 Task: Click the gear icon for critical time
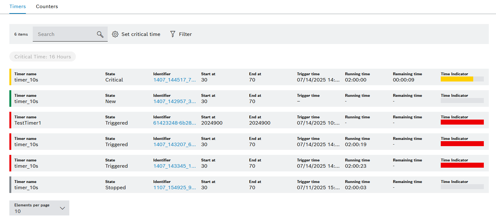coord(115,34)
